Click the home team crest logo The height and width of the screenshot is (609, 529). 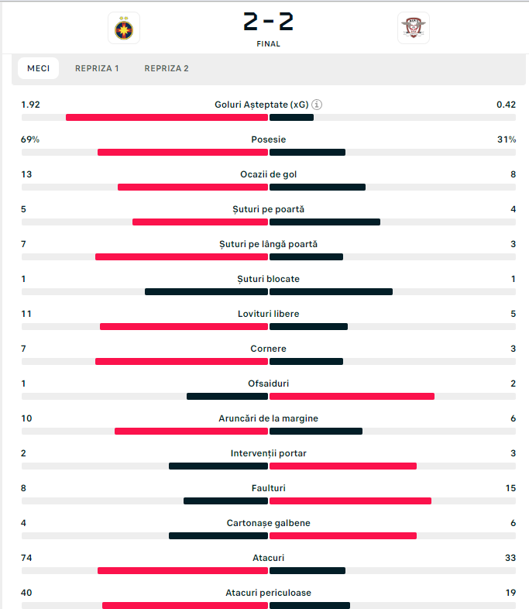(123, 28)
